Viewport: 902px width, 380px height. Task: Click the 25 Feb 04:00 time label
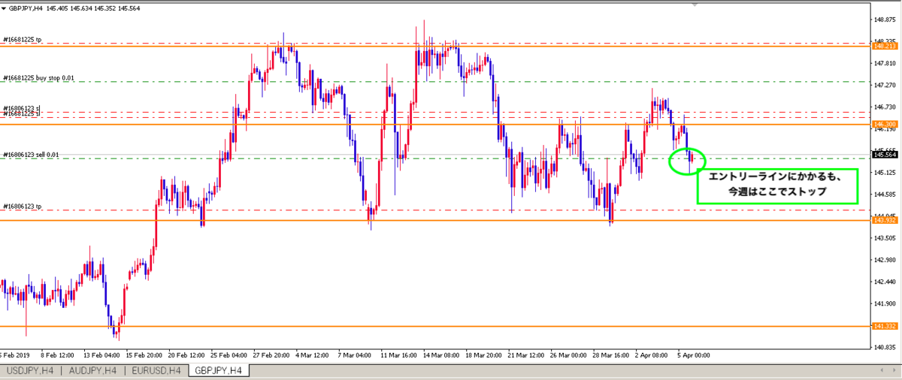229,354
